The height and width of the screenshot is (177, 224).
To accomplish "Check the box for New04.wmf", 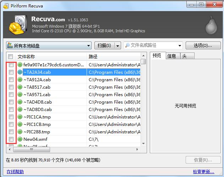I will 11,139.
